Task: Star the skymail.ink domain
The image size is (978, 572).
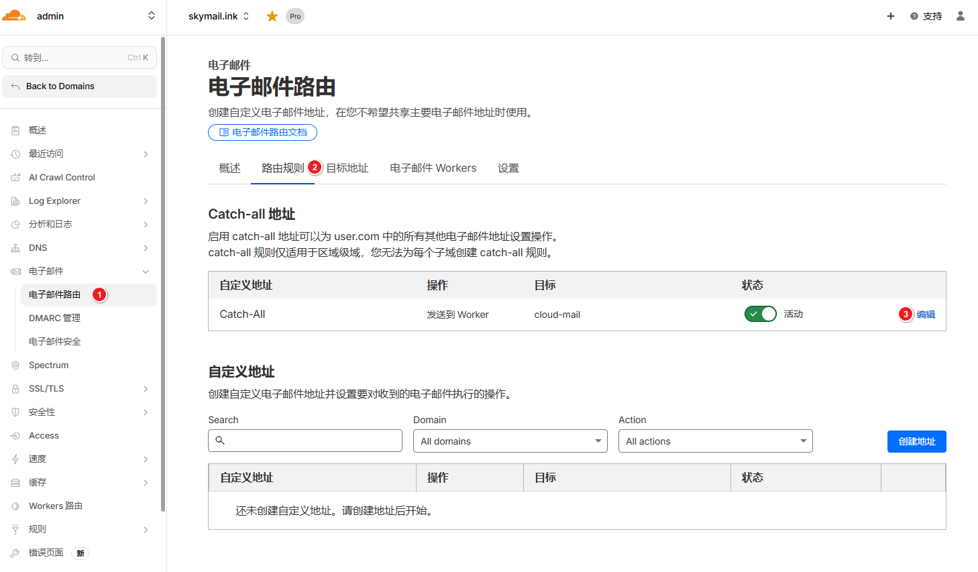Action: point(272,16)
